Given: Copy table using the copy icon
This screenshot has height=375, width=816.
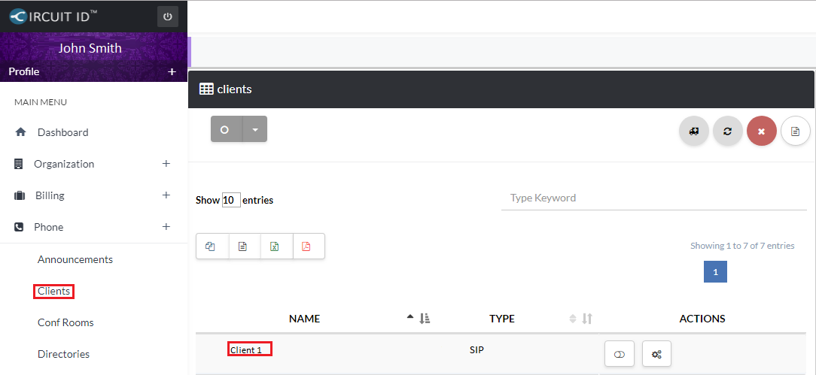Looking at the screenshot, I should pos(212,246).
